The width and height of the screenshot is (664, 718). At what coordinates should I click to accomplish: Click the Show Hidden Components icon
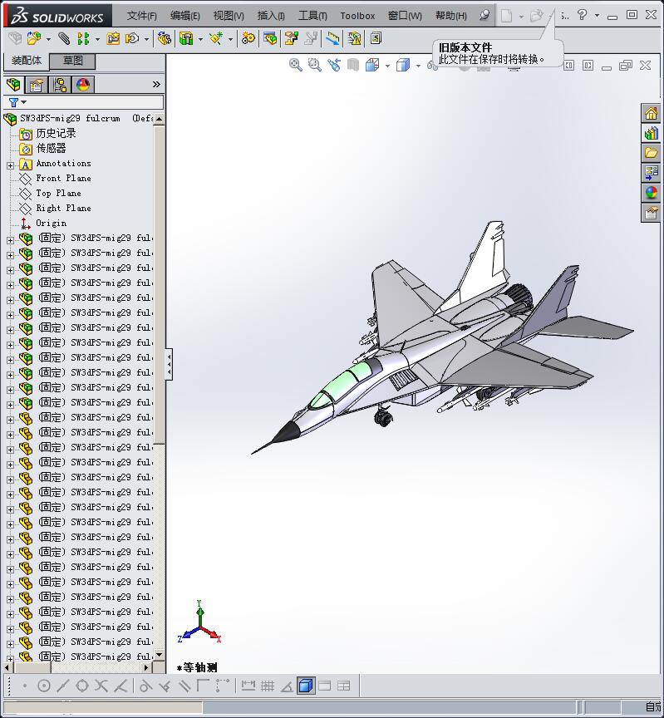click(164, 38)
